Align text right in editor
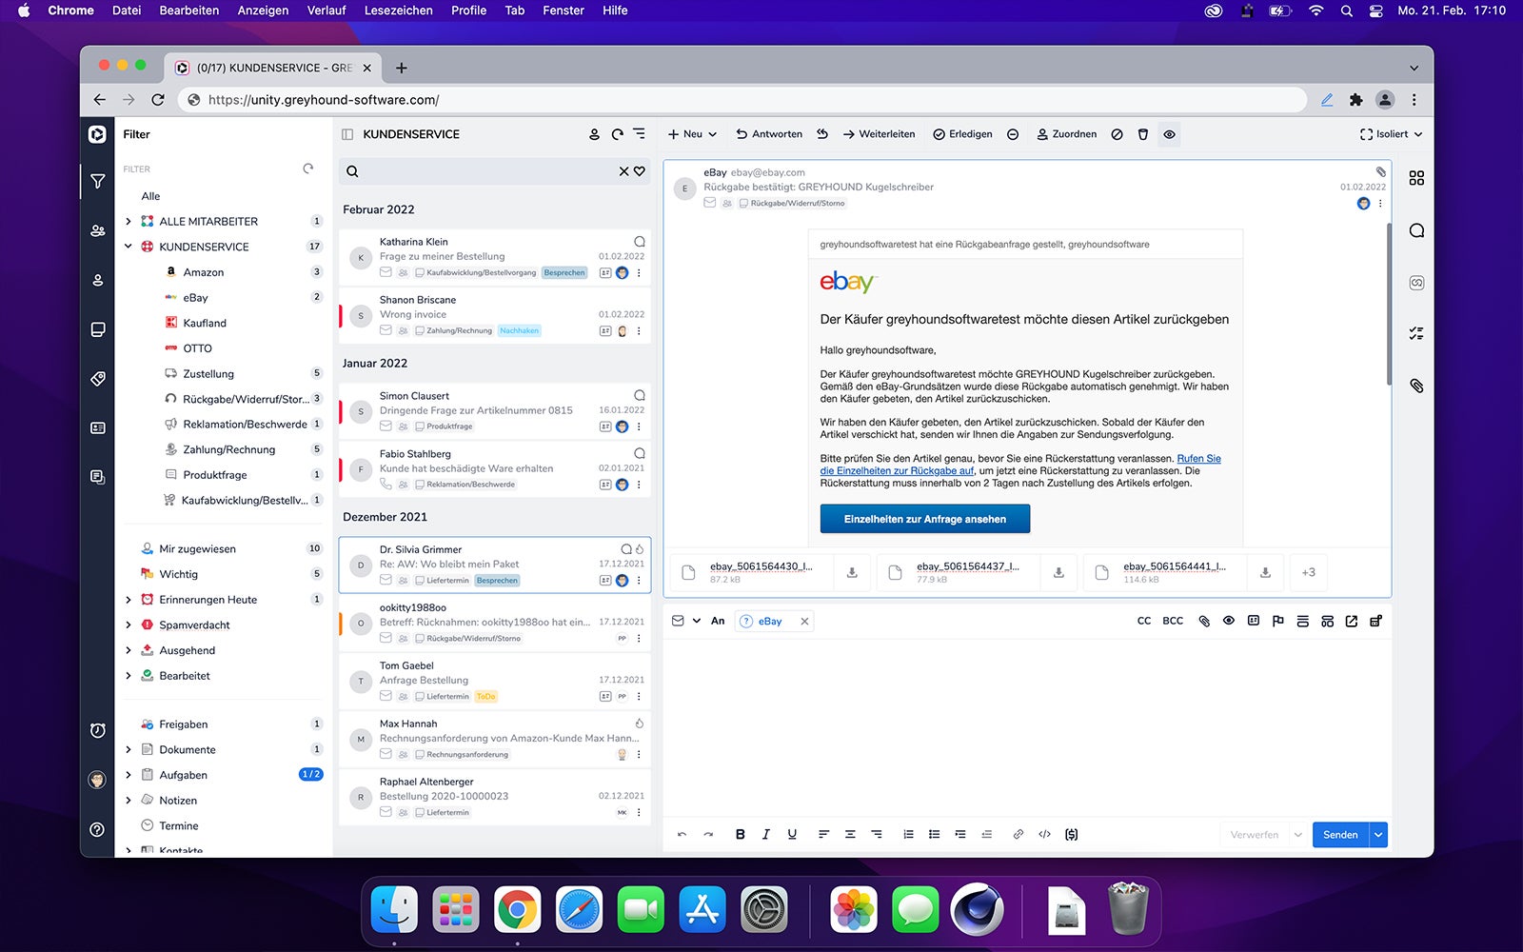 tap(877, 834)
